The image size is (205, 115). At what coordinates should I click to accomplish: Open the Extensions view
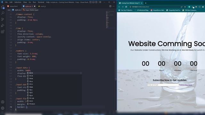click(3, 32)
